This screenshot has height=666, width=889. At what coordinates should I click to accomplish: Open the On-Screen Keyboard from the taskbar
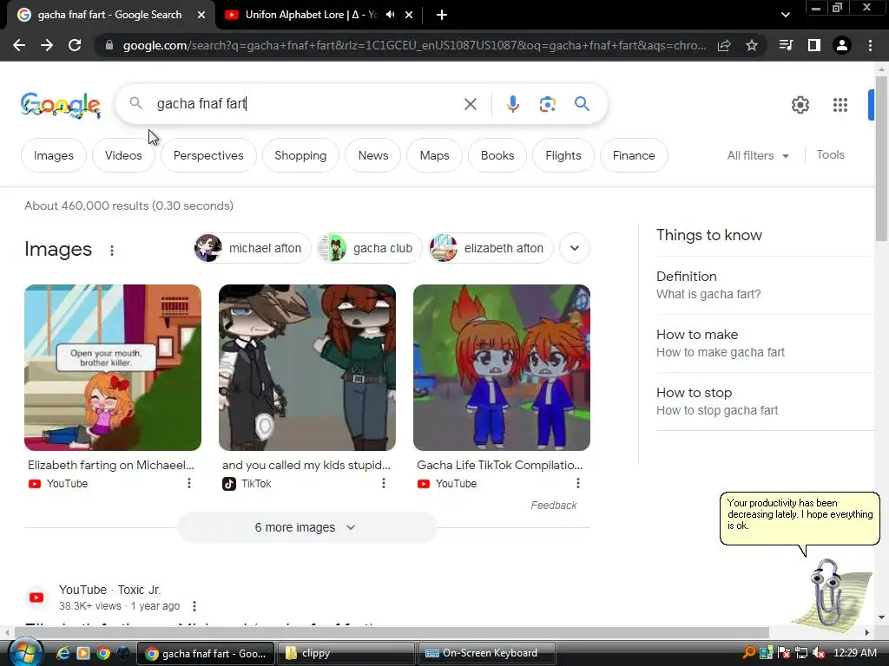(486, 653)
